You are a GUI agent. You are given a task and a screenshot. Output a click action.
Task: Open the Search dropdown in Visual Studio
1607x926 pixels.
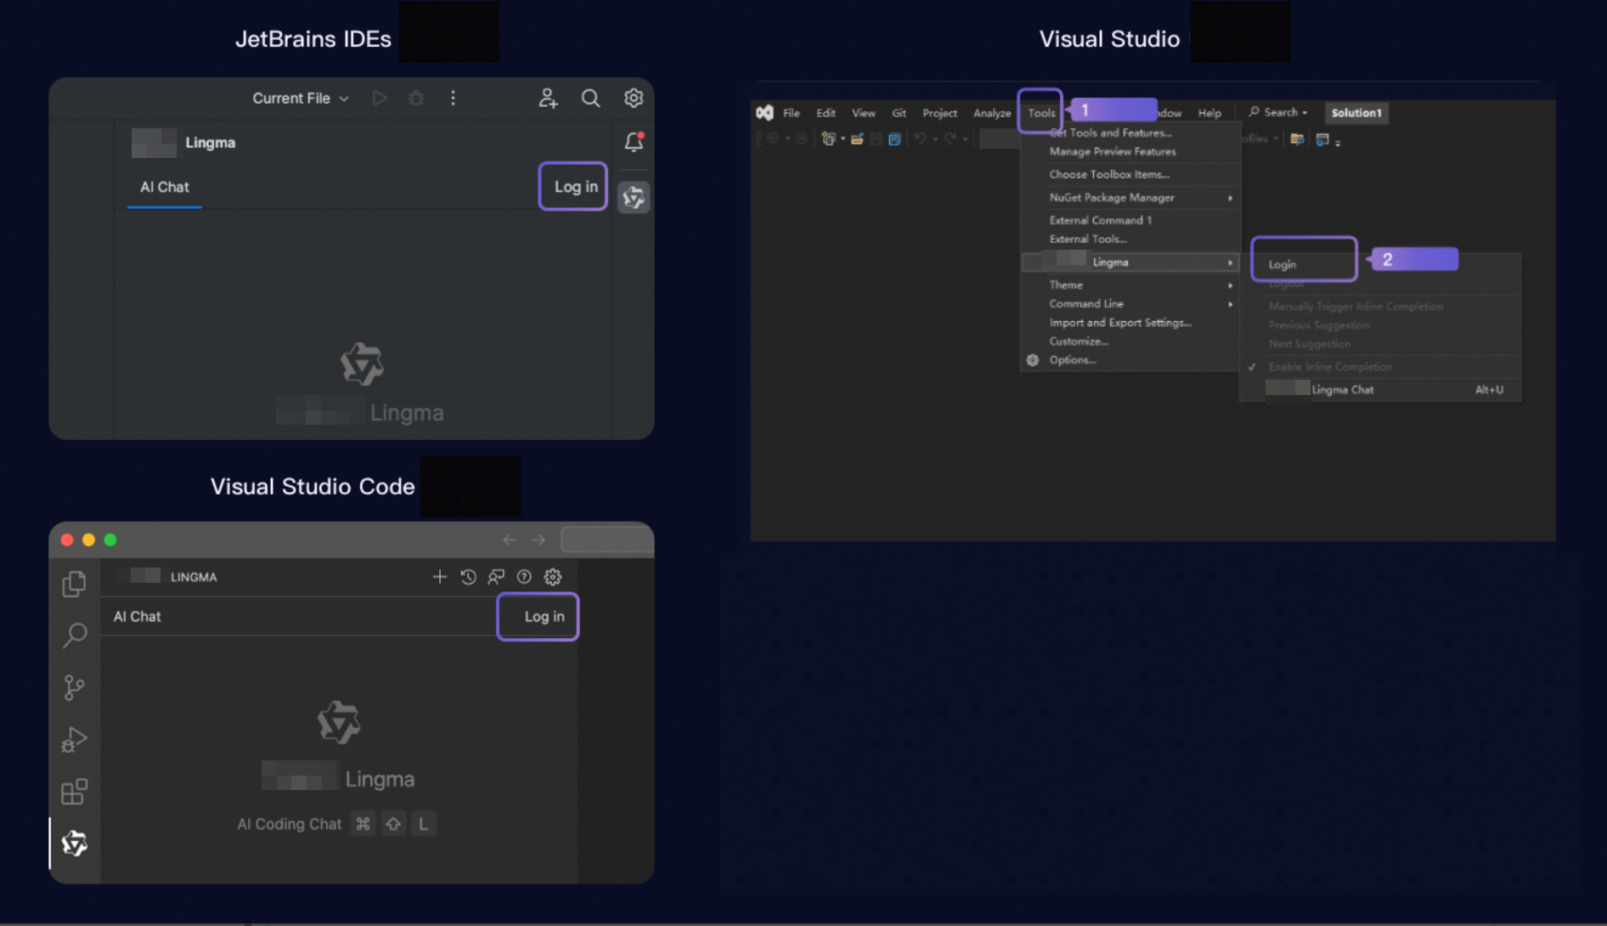(x=1277, y=112)
